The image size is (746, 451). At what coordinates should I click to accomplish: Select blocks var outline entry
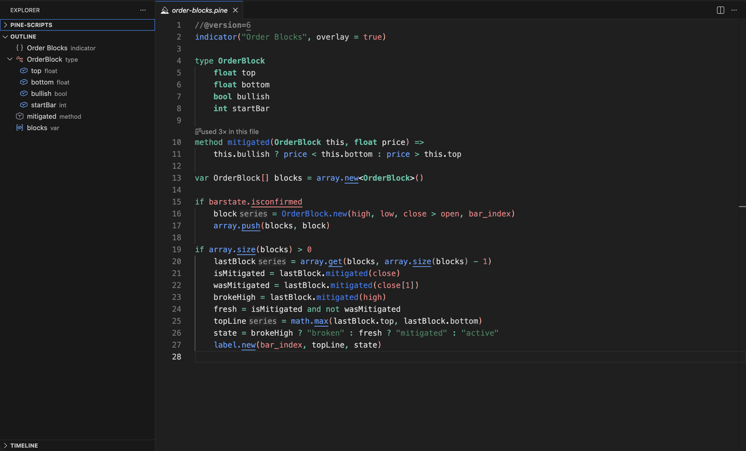(x=78, y=128)
